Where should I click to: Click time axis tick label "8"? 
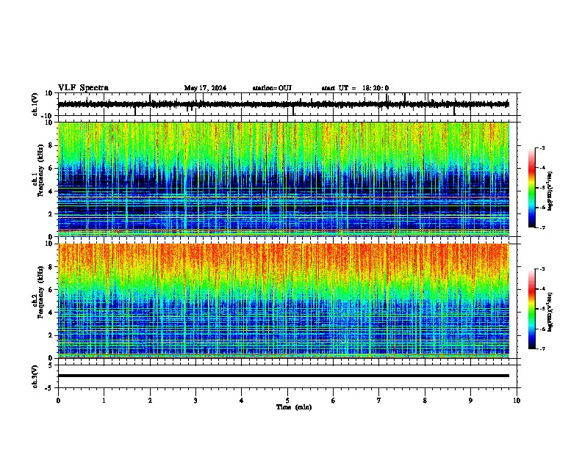425,401
